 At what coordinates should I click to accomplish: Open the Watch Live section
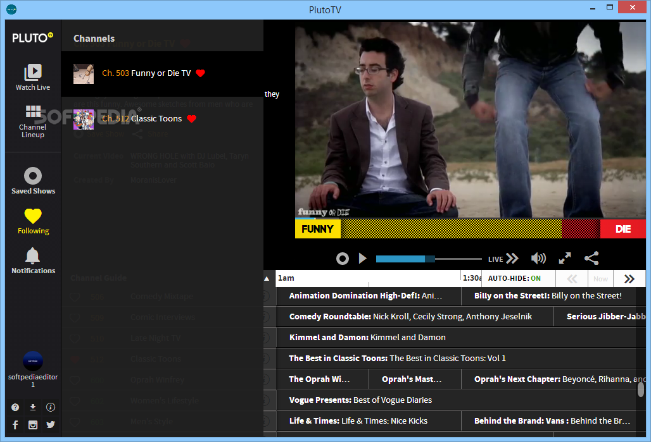coord(33,77)
